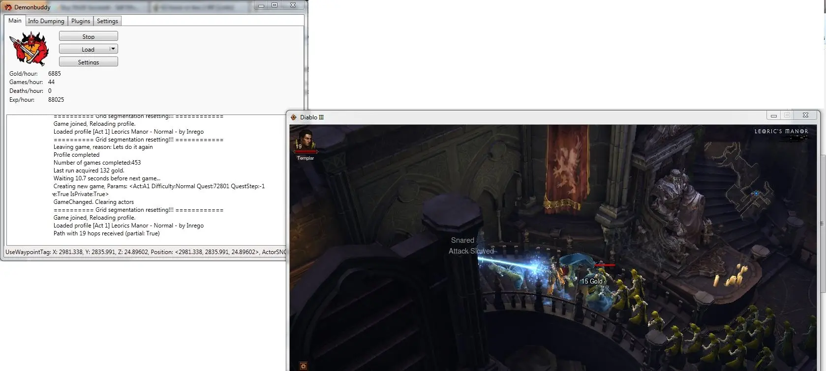Screen dimensions: 826x371
Task: Click log line 'GameChanged. Clearing actors'
Action: pyautogui.click(x=93, y=202)
